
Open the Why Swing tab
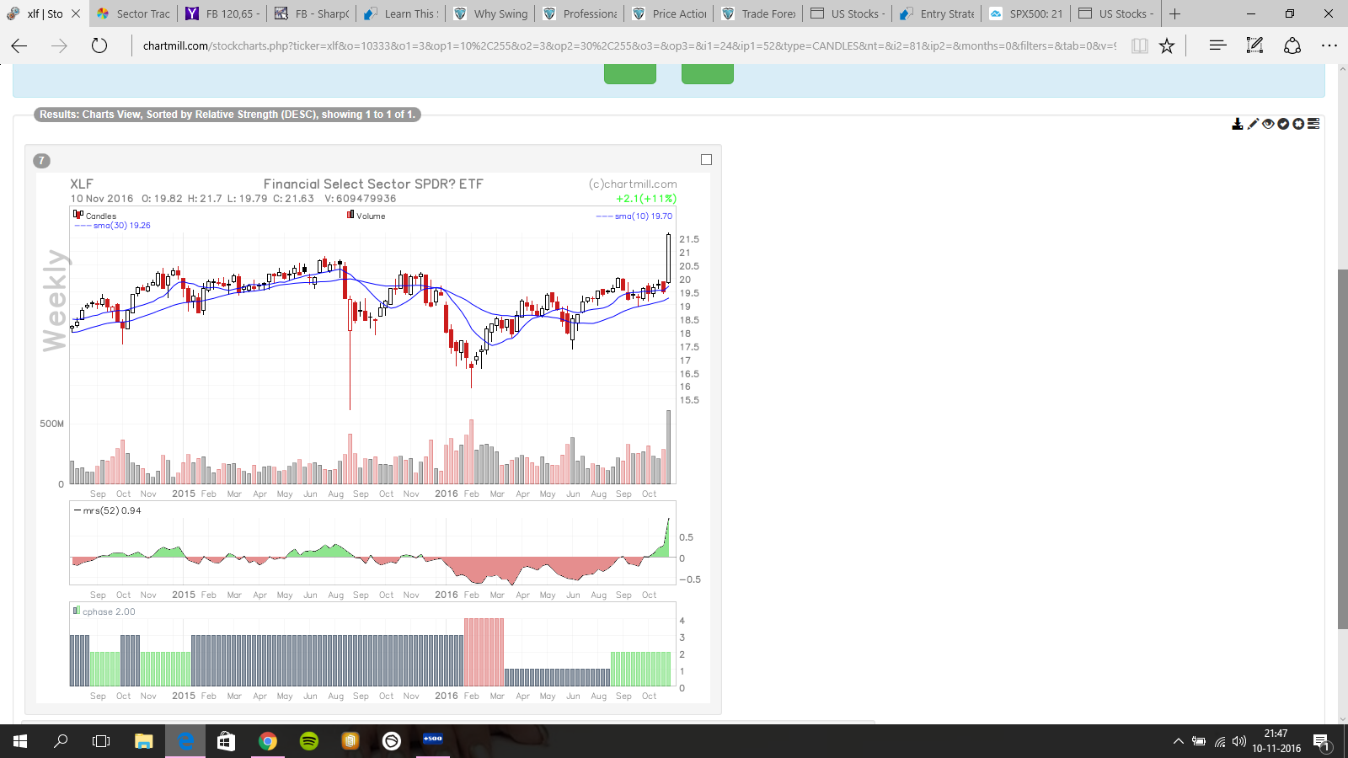click(490, 13)
